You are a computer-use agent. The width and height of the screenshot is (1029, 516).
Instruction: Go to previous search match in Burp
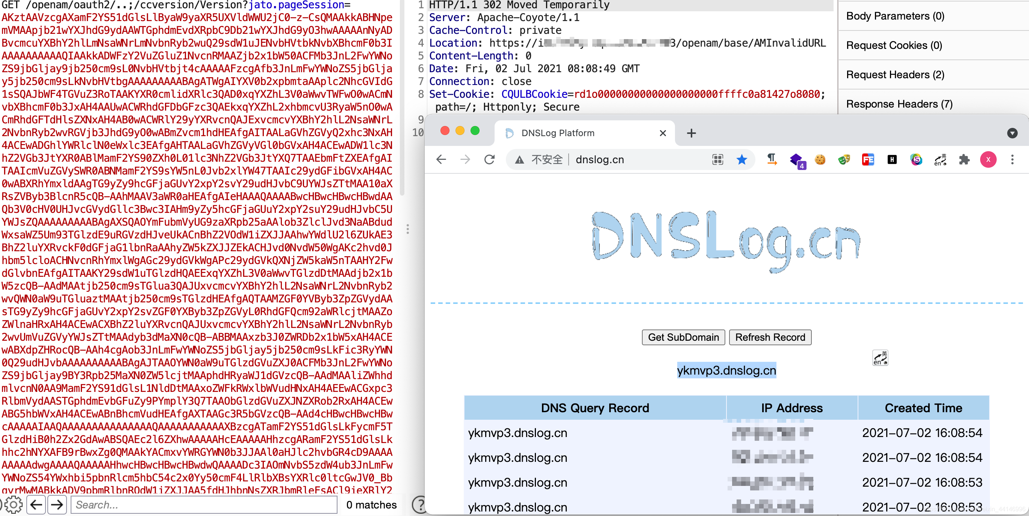coord(36,505)
